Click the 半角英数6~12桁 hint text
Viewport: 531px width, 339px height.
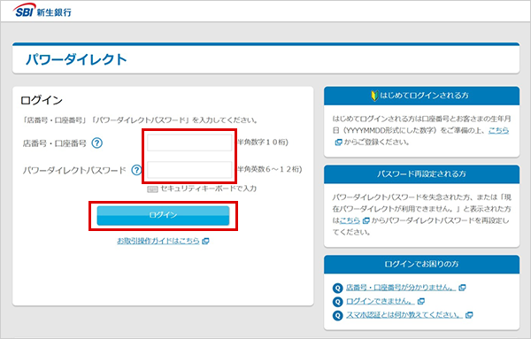tap(269, 169)
